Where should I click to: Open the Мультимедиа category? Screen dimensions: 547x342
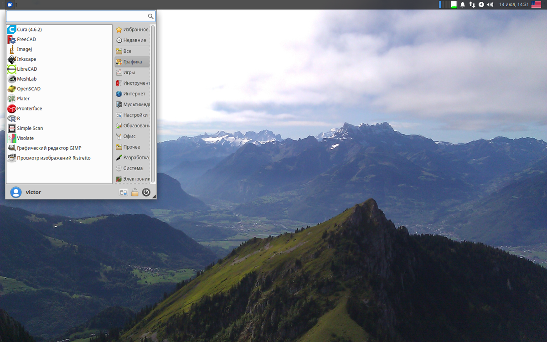tap(132, 104)
